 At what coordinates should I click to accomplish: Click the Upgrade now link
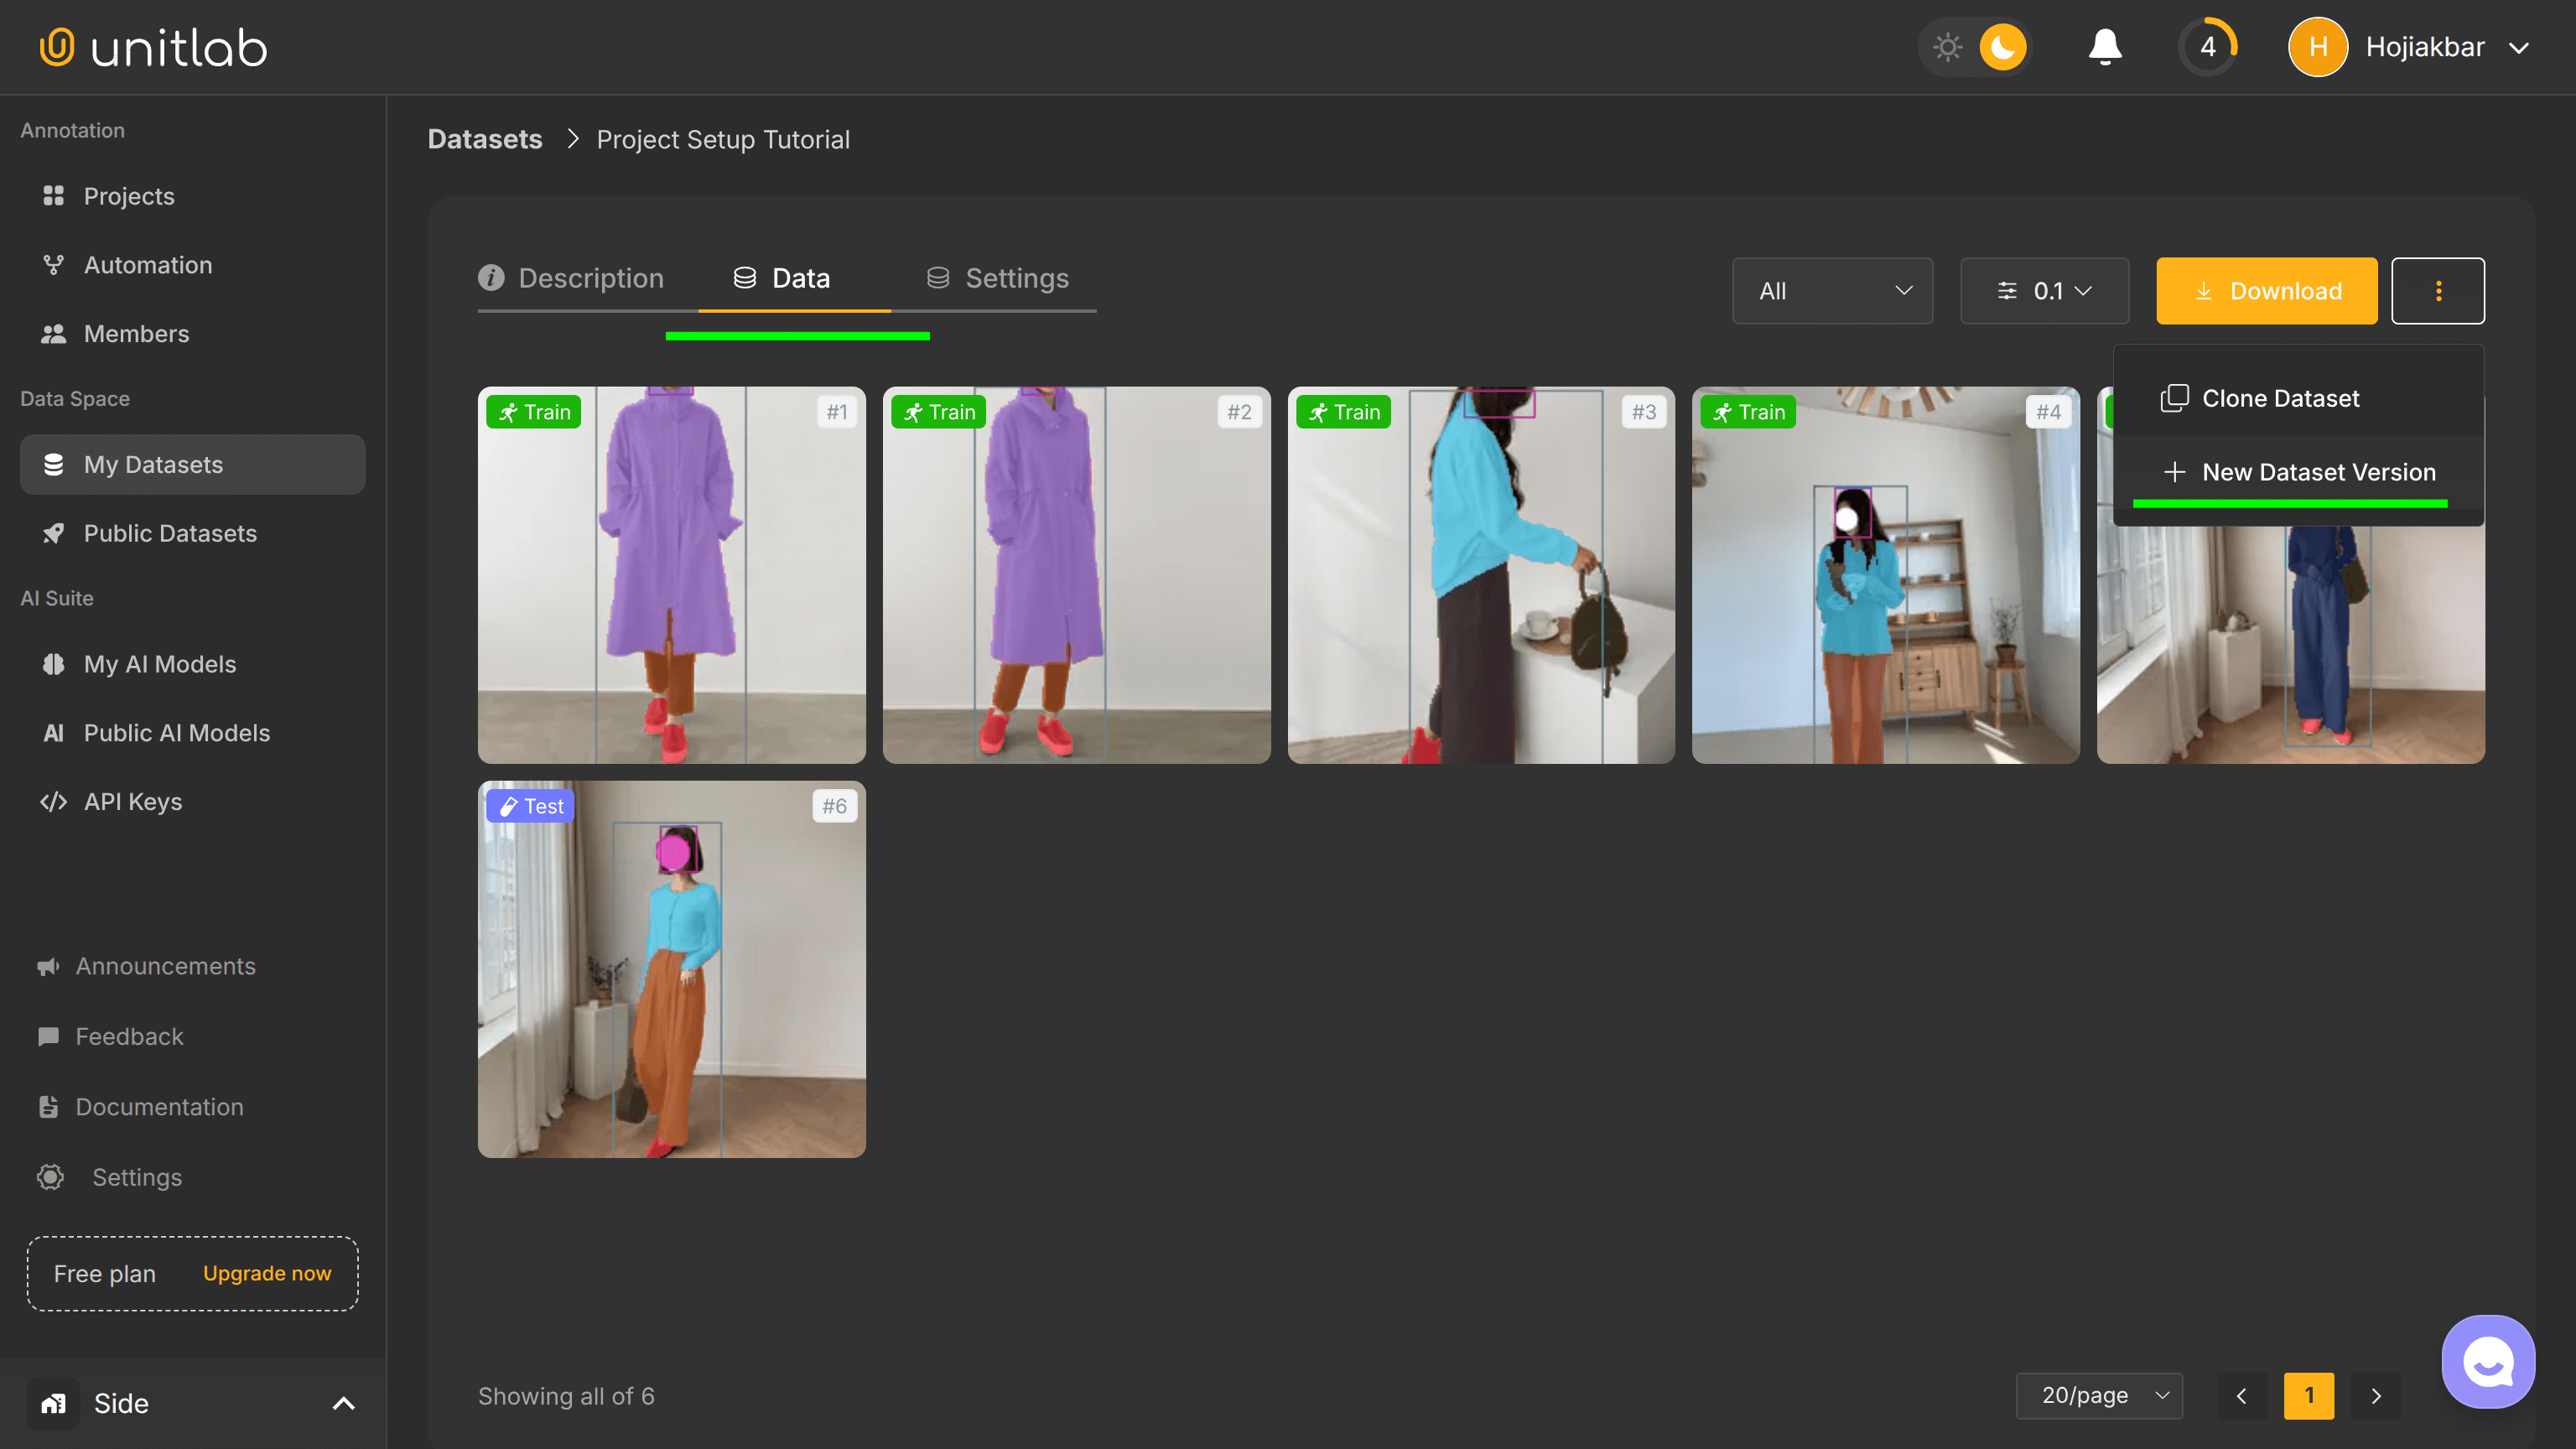[x=266, y=1273]
